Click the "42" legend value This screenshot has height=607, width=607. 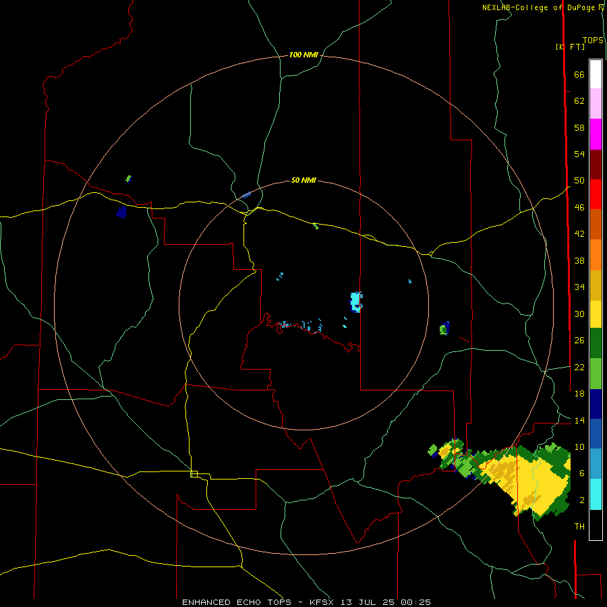pos(579,233)
